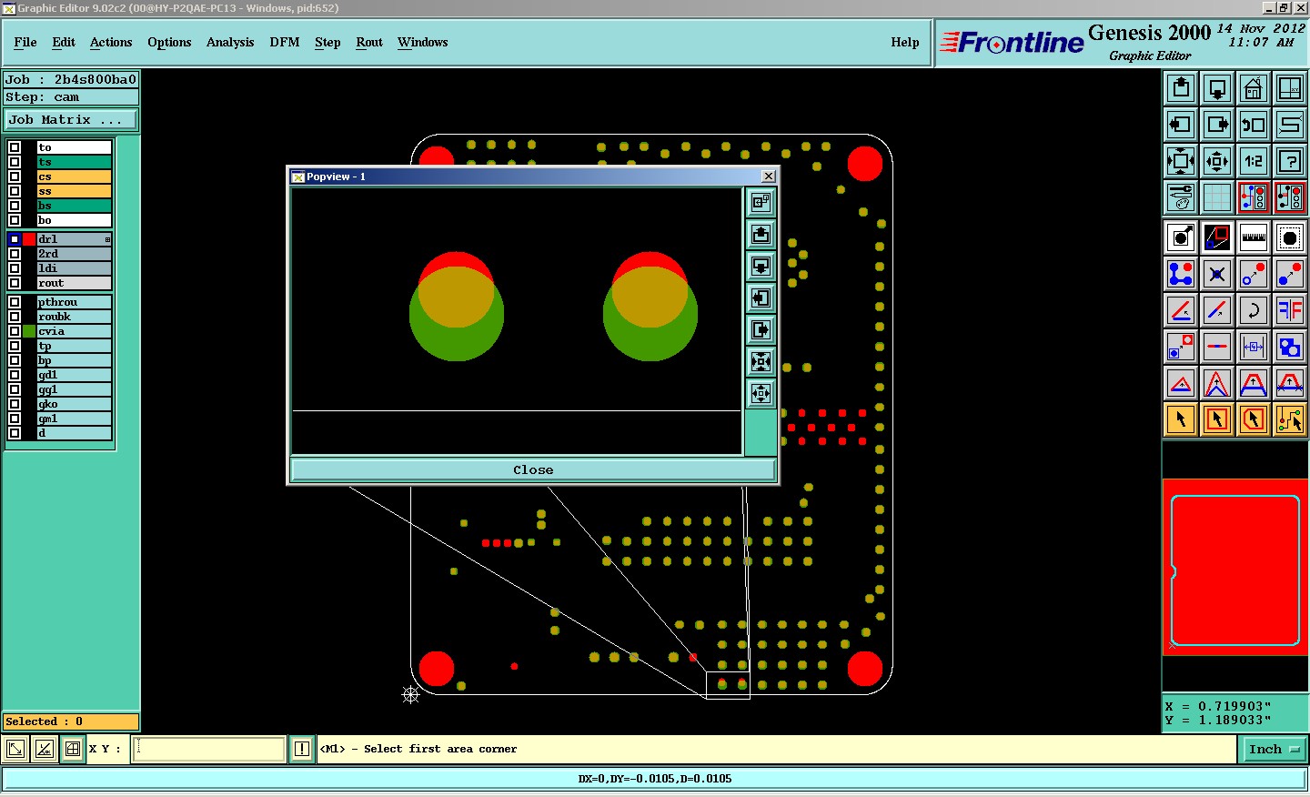Click the red board overview thumbnail
The width and height of the screenshot is (1310, 797).
[x=1235, y=568]
